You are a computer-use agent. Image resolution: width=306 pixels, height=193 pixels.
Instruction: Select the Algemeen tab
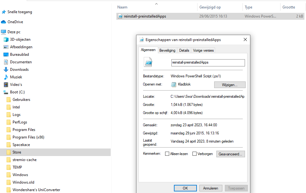(x=148, y=50)
